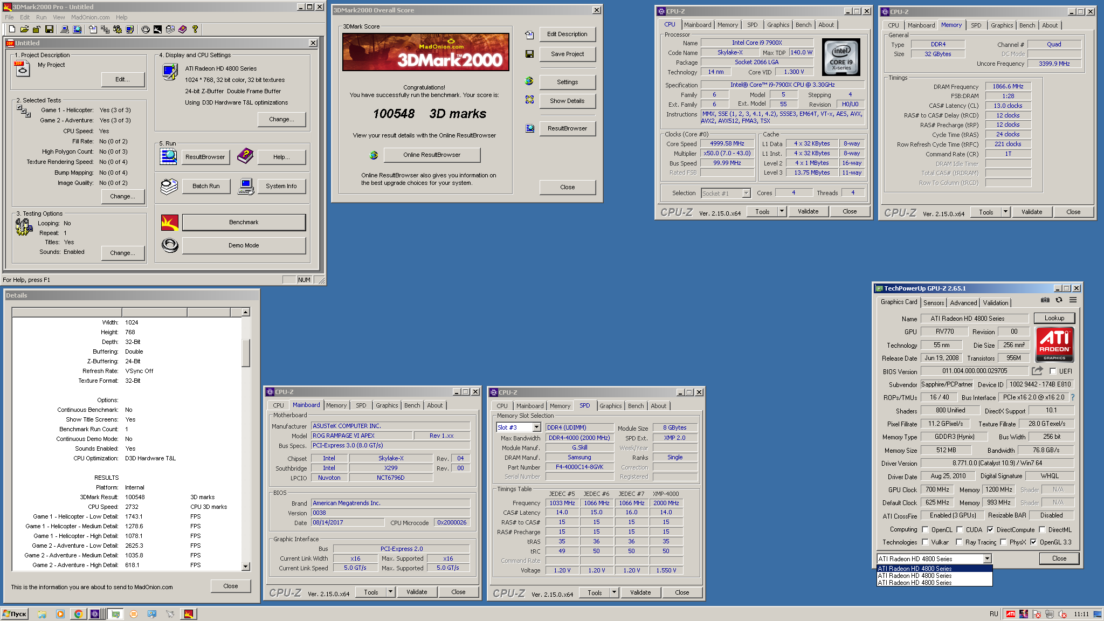Screen dimensions: 1104x621
Task: Open the MadOnion.com menu
Action: click(x=91, y=17)
